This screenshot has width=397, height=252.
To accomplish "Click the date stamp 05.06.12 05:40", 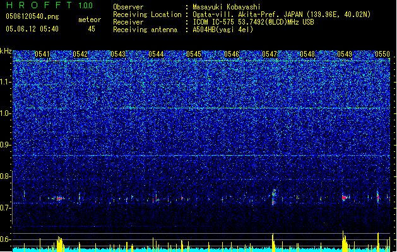I will (32, 29).
